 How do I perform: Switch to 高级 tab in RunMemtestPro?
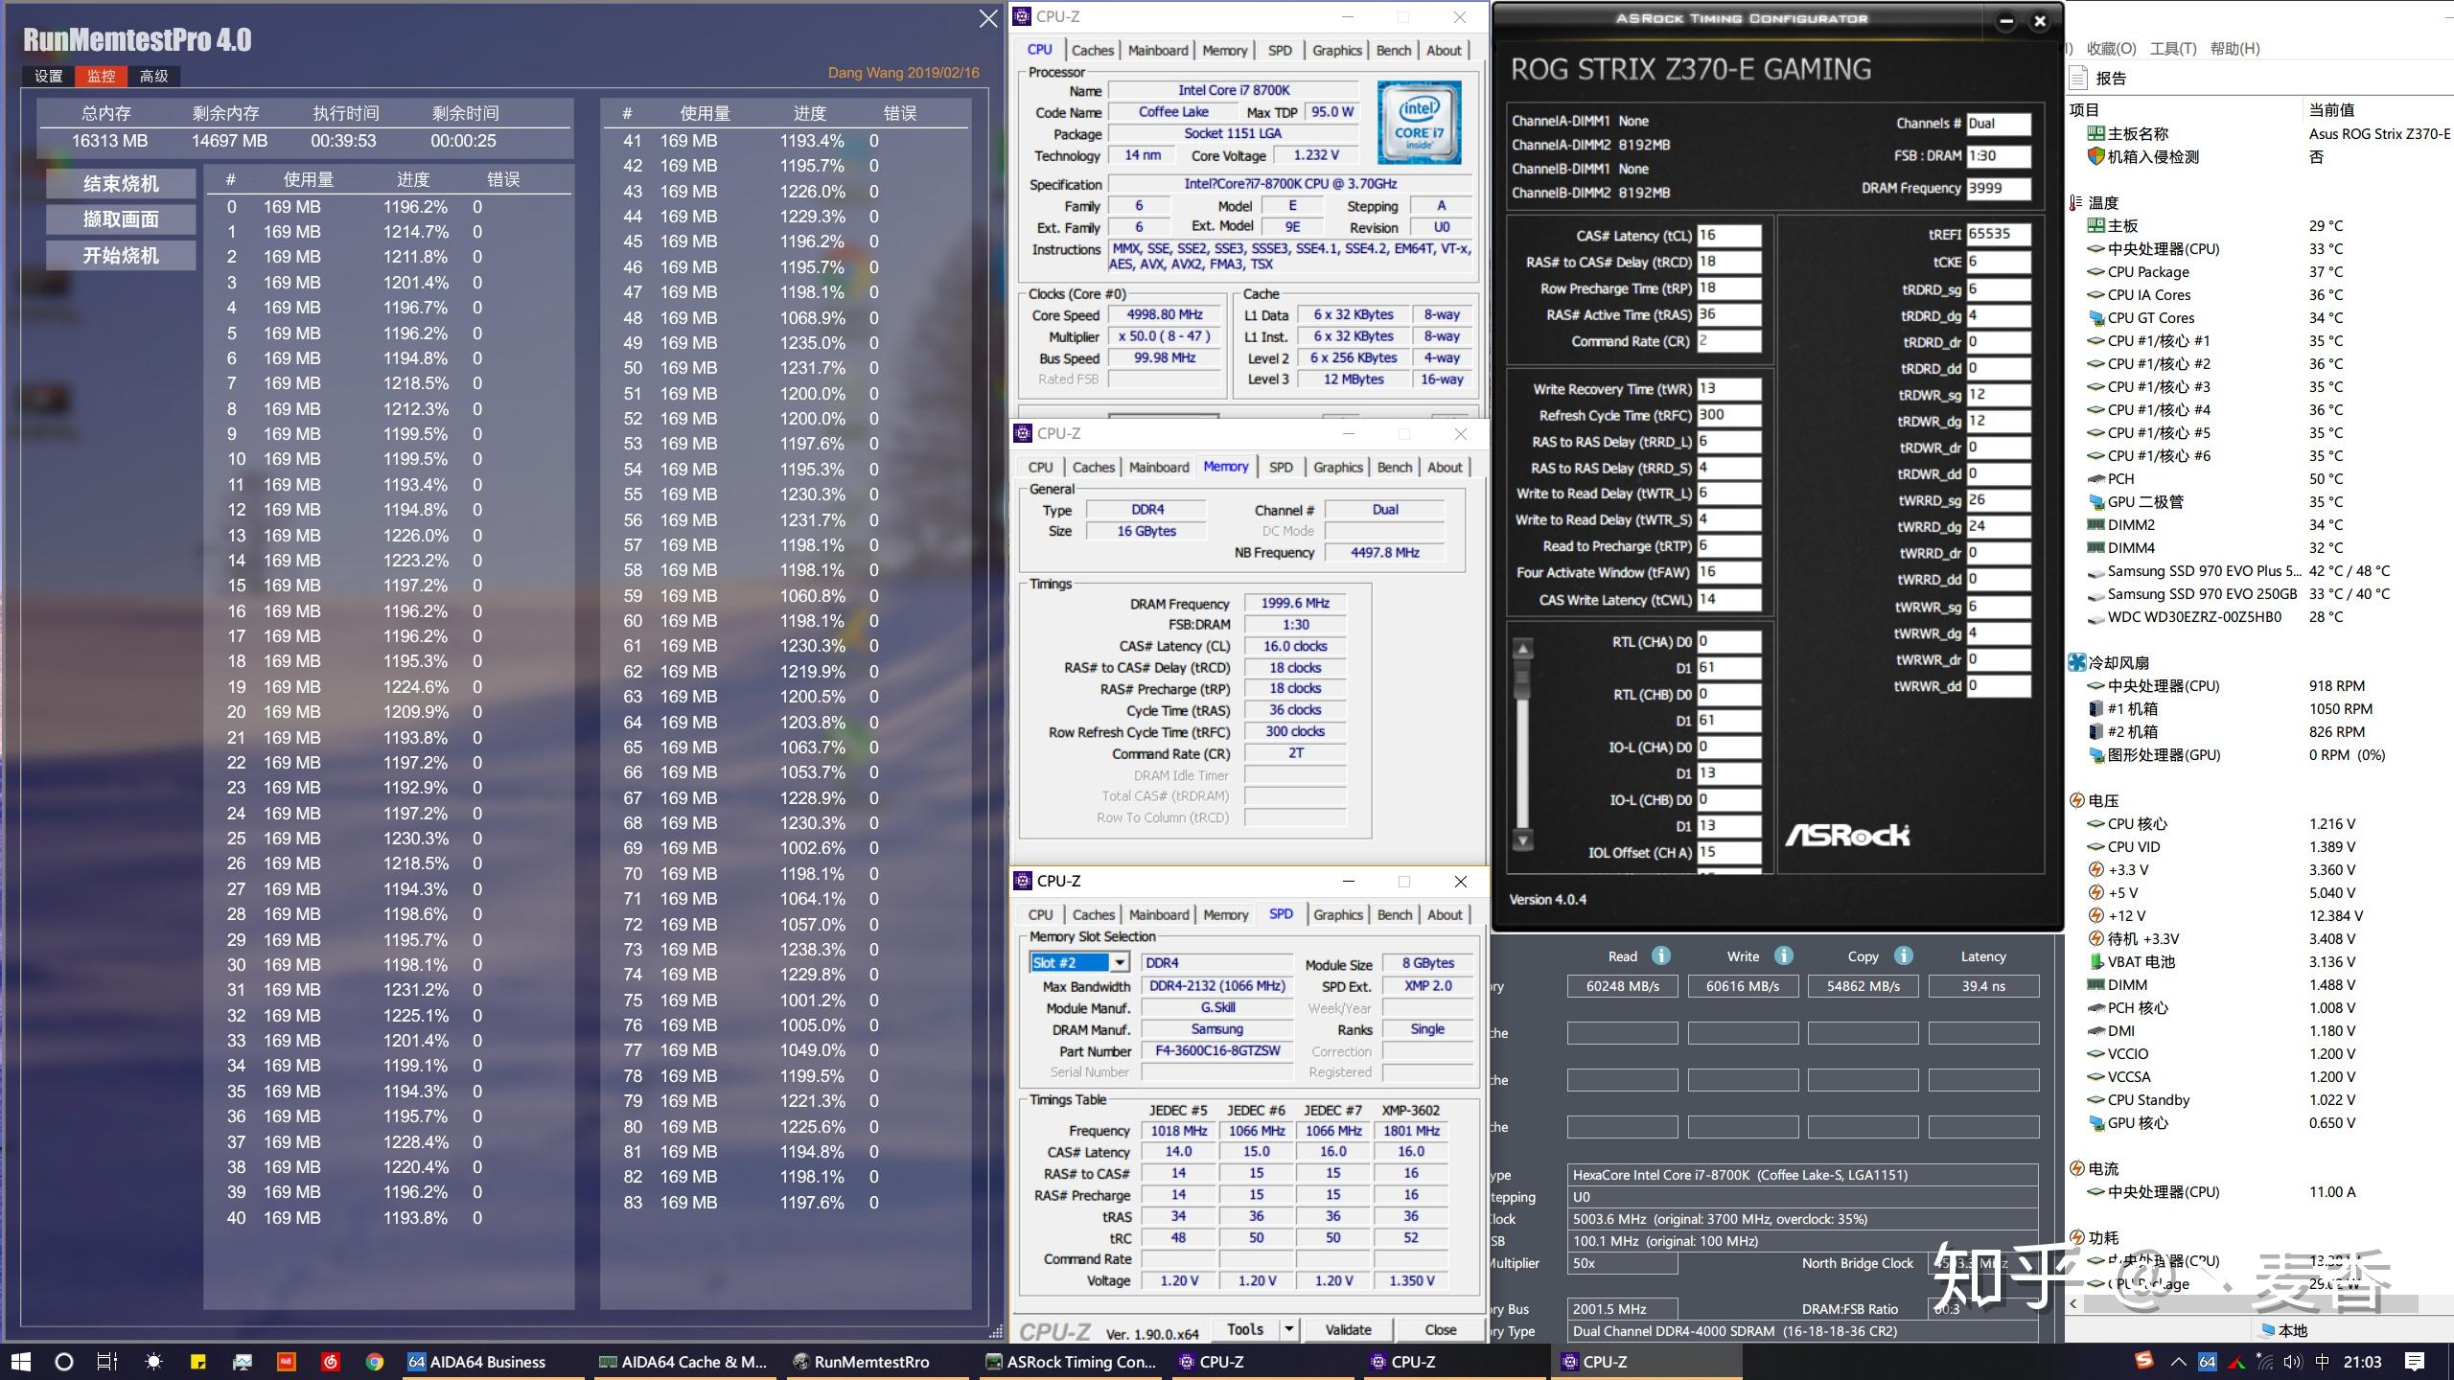tap(153, 76)
